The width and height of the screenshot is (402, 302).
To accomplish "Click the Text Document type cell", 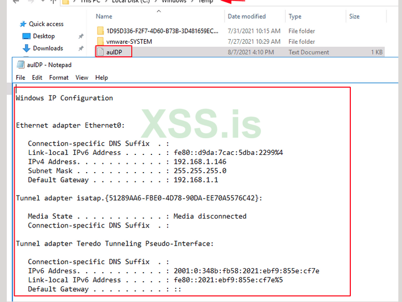I will 309,52.
